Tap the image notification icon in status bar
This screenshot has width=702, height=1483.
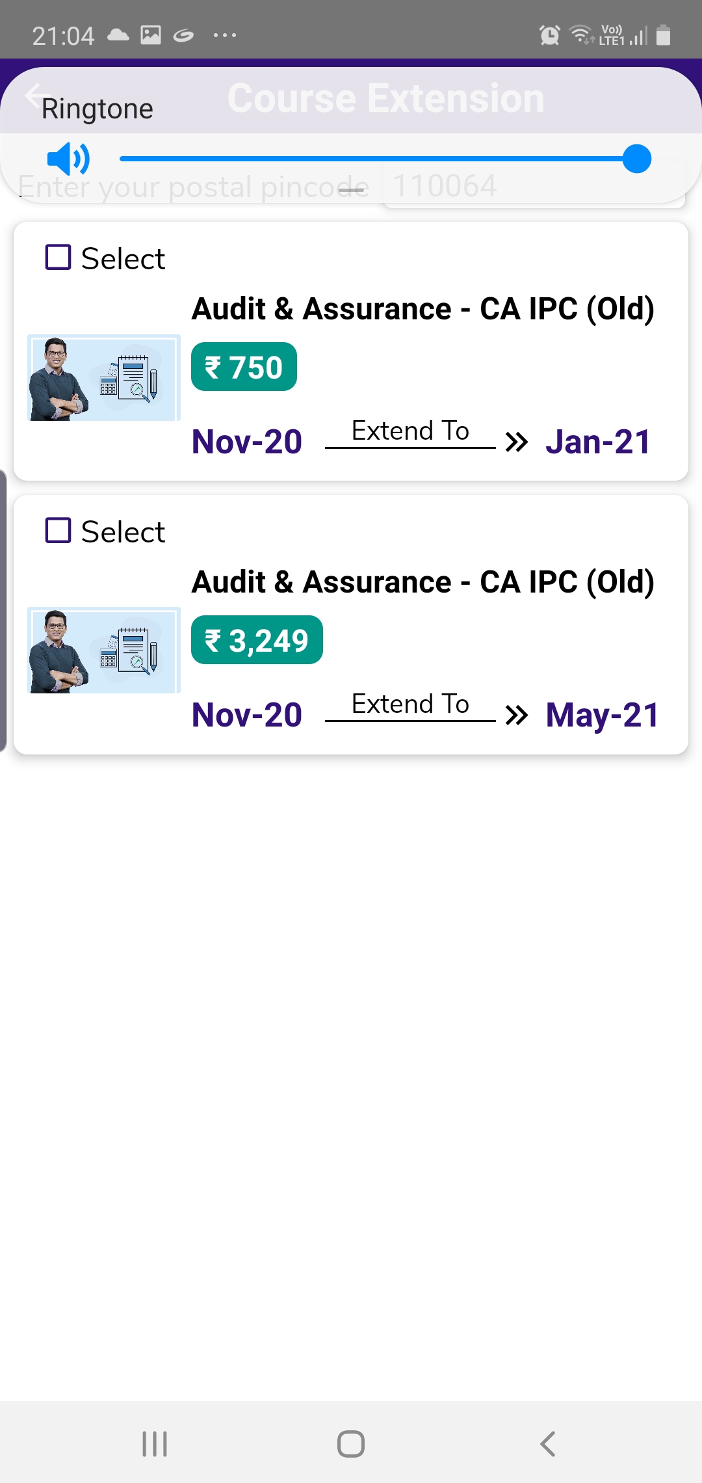(151, 35)
